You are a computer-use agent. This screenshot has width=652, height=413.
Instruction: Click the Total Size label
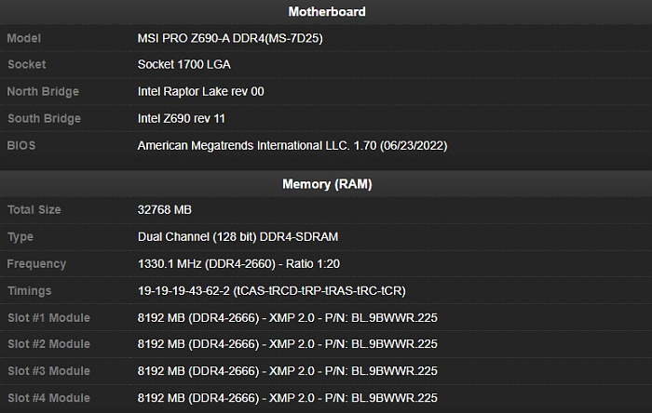(34, 209)
